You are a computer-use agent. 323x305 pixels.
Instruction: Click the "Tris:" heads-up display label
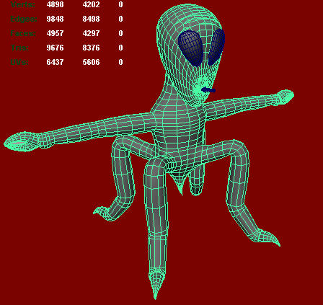19,48
